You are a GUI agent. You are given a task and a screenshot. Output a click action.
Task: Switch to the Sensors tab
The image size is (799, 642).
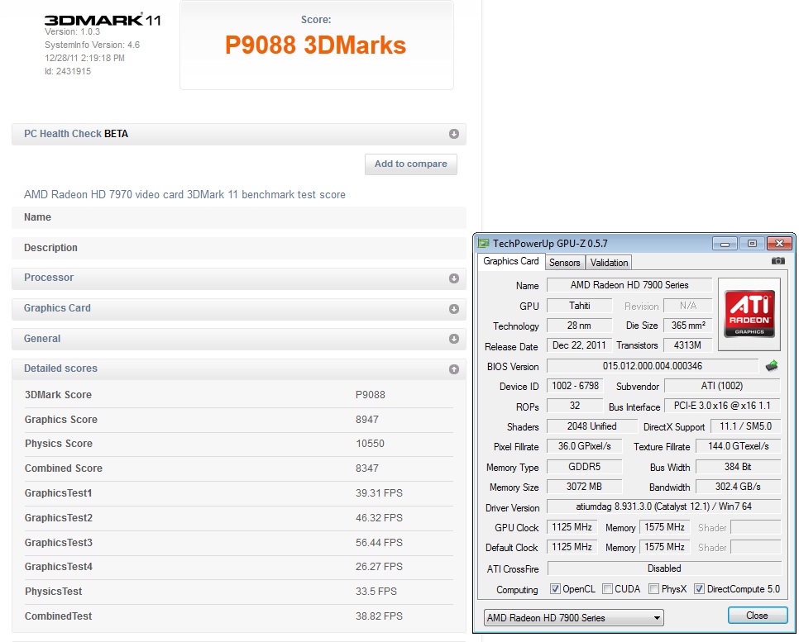[x=565, y=263]
